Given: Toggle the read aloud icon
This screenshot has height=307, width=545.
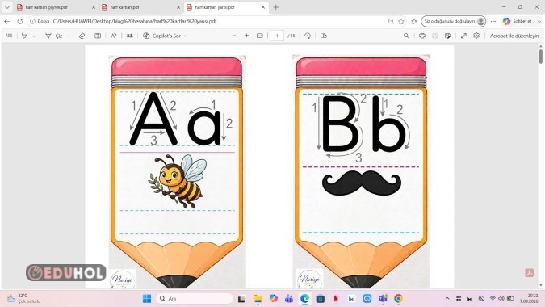Looking at the screenshot, I should coord(114,36).
